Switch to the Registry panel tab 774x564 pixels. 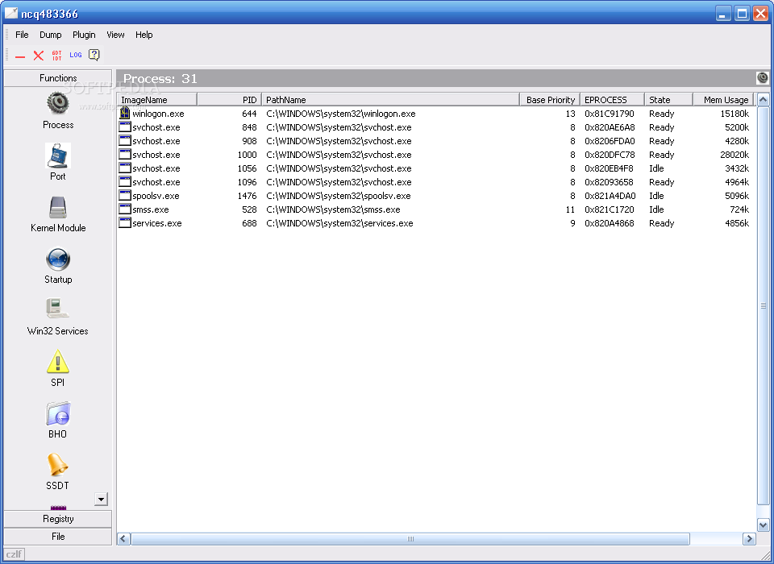[x=58, y=519]
